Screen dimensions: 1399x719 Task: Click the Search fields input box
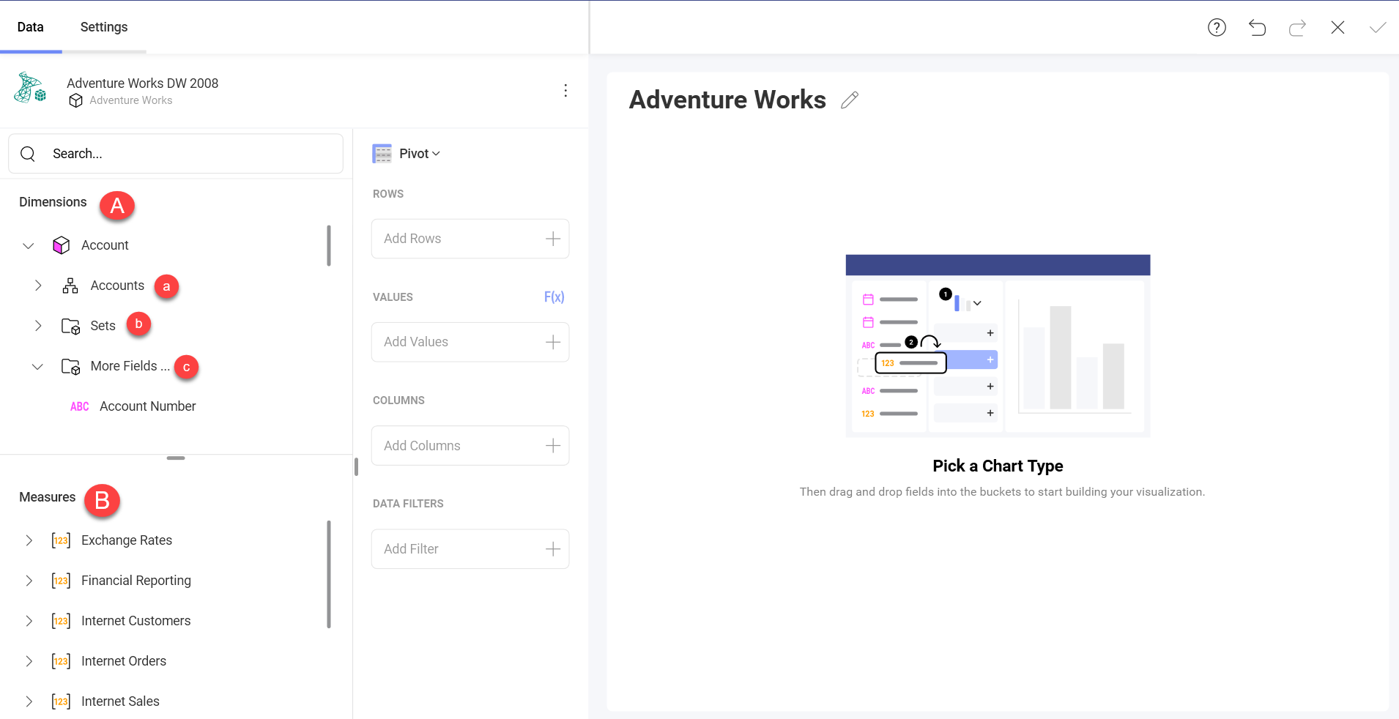click(183, 154)
